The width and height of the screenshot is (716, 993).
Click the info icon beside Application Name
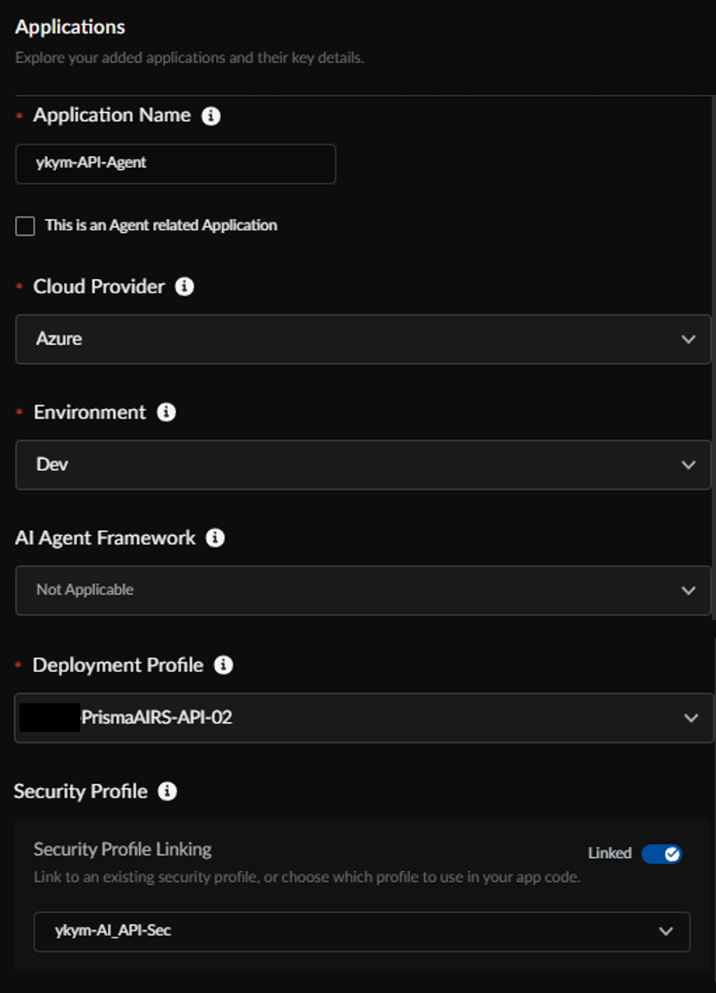[x=211, y=116]
